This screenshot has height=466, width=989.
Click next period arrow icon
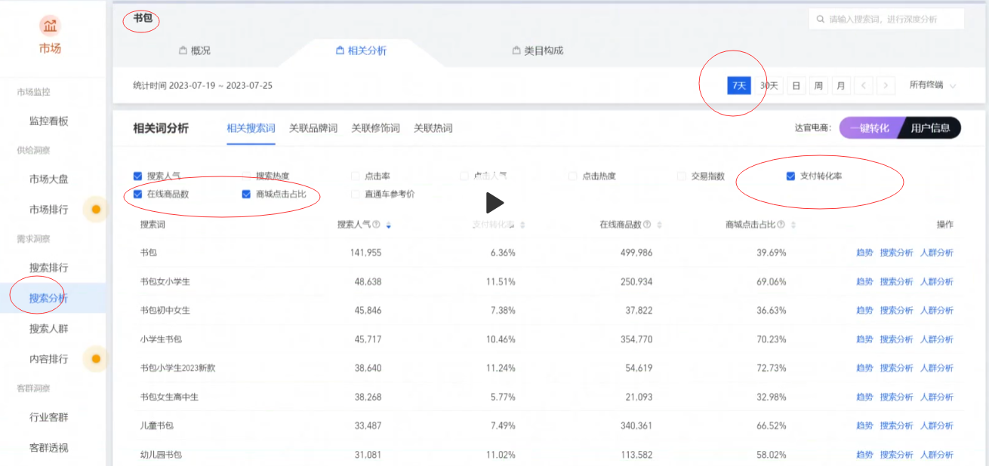pos(886,86)
